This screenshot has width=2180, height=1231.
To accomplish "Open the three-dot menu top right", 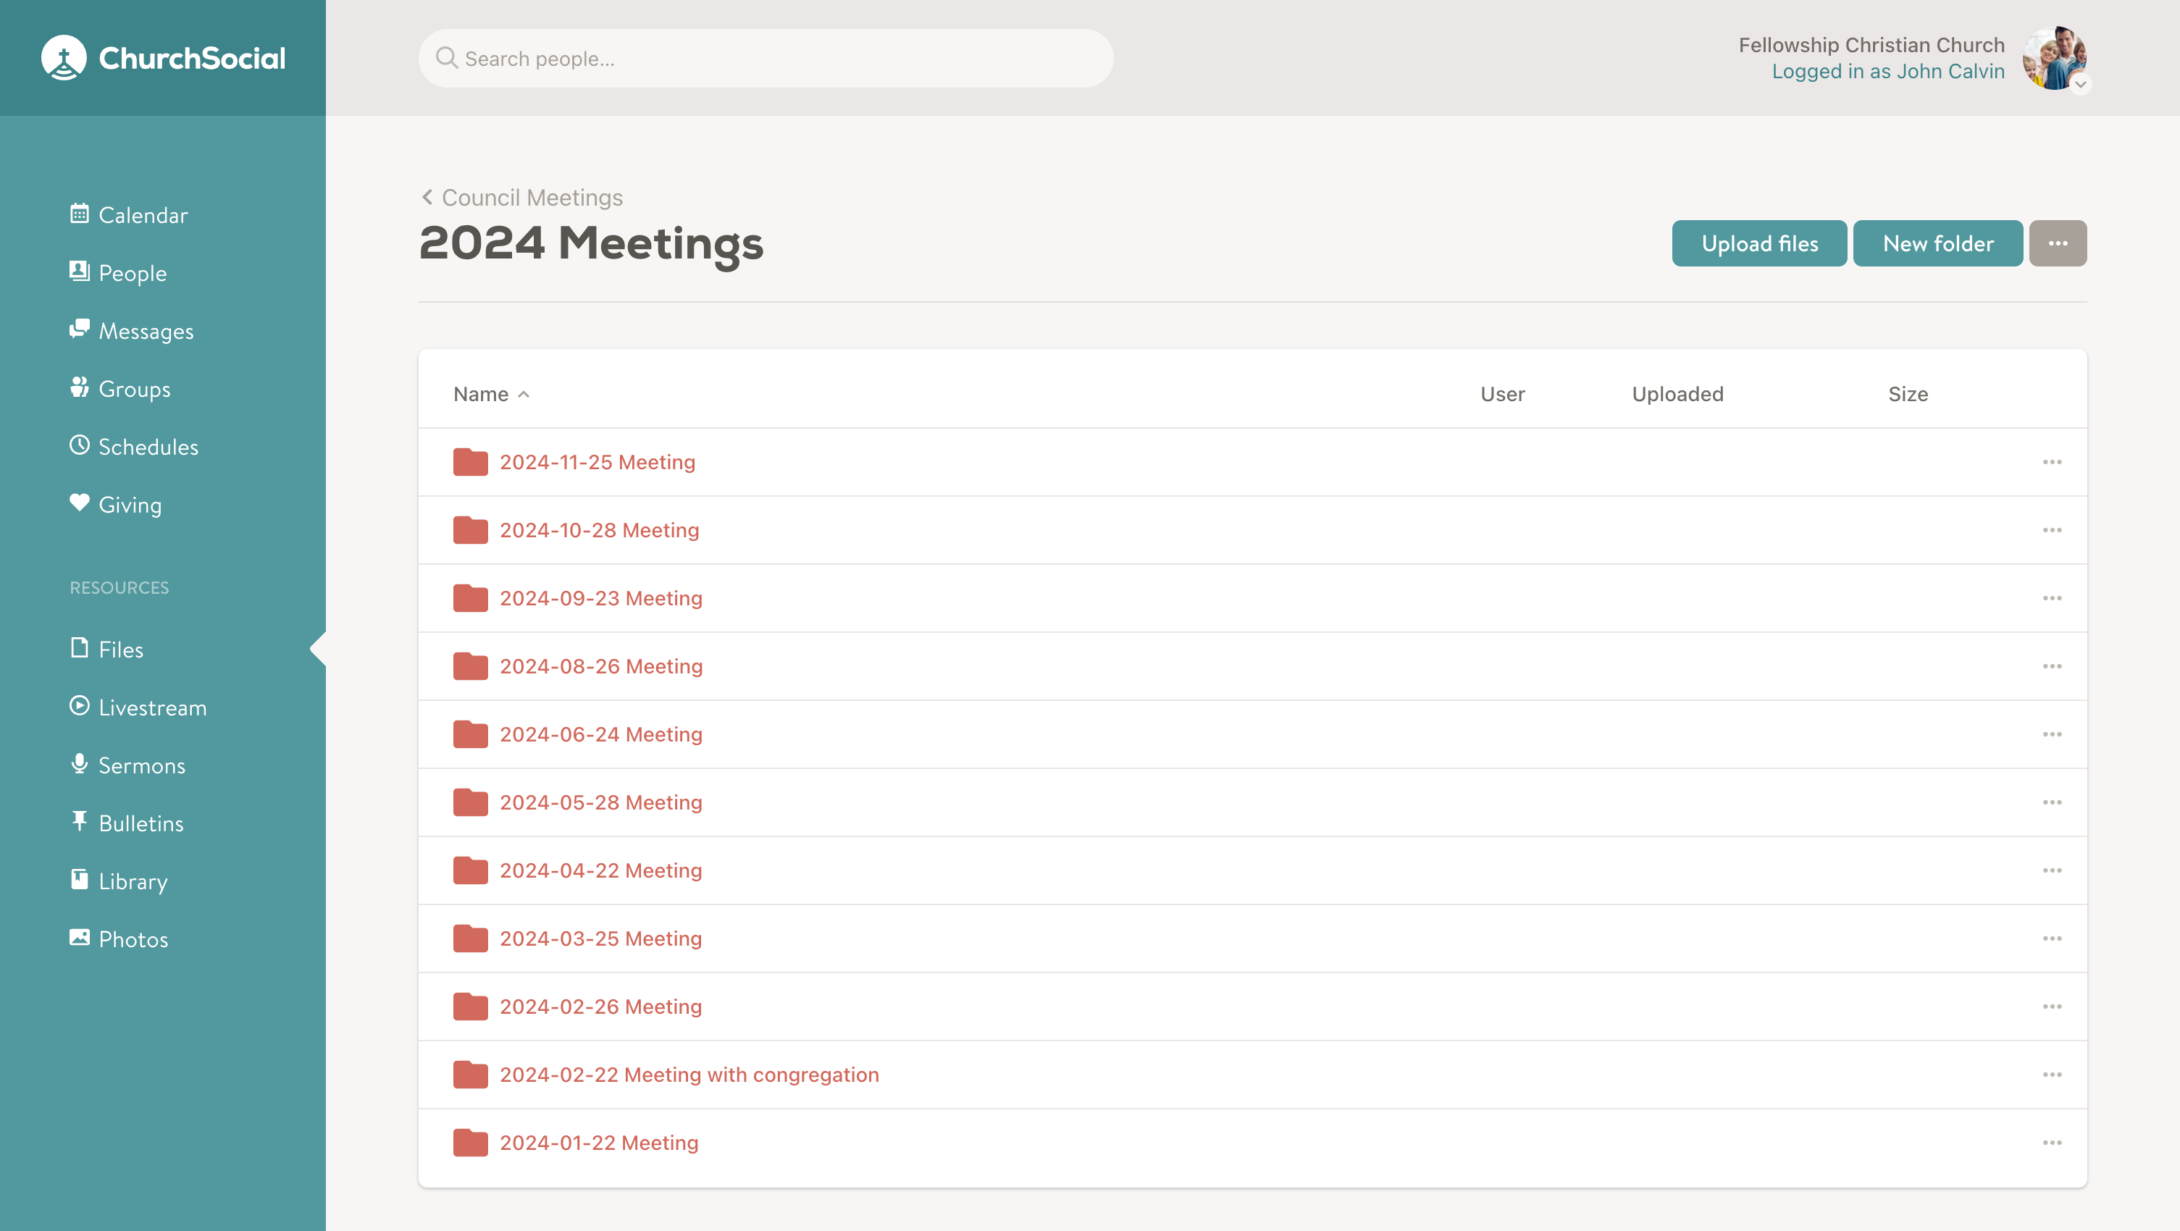I will (2057, 243).
